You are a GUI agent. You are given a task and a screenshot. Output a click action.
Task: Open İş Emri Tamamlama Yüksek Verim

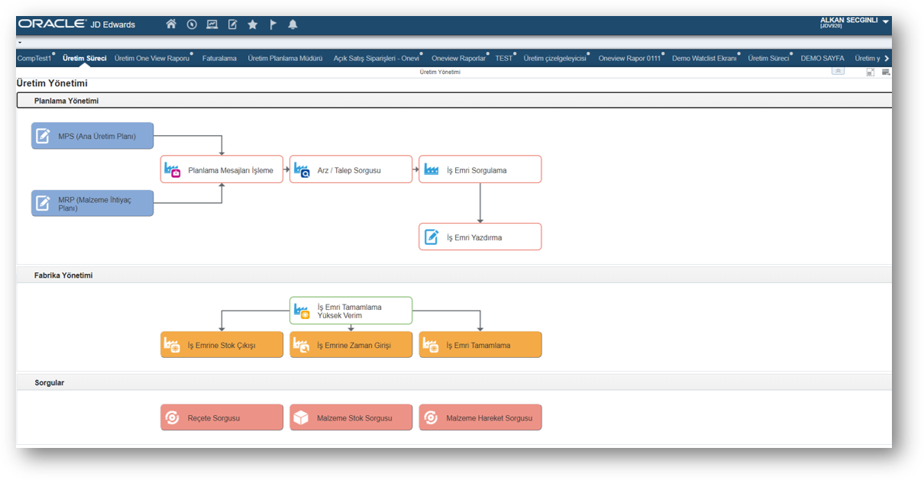tap(351, 311)
